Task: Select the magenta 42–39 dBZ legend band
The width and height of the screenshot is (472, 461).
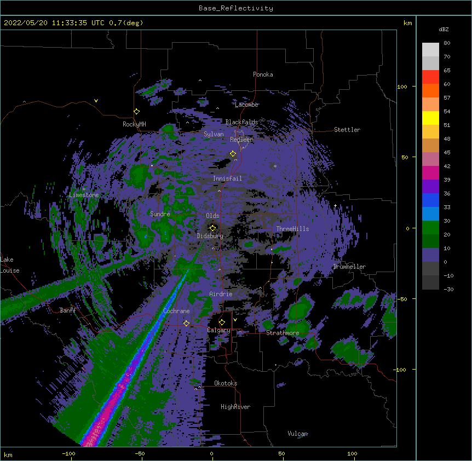Action: [x=430, y=172]
